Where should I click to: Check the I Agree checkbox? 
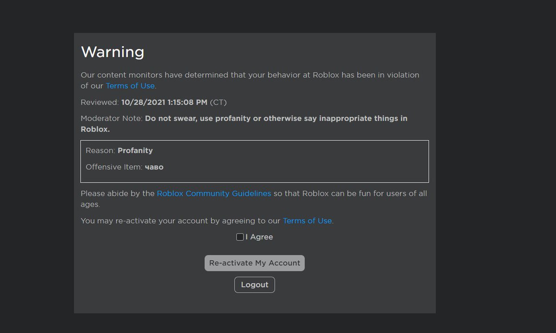coord(240,237)
